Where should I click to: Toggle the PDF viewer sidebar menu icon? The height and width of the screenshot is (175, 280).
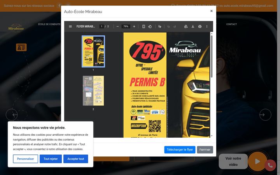(x=70, y=26)
